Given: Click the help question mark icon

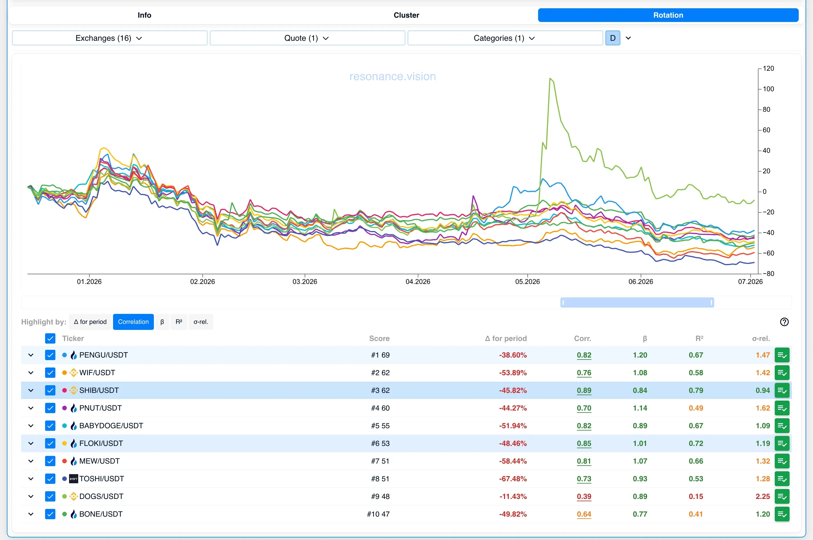Looking at the screenshot, I should click(784, 322).
